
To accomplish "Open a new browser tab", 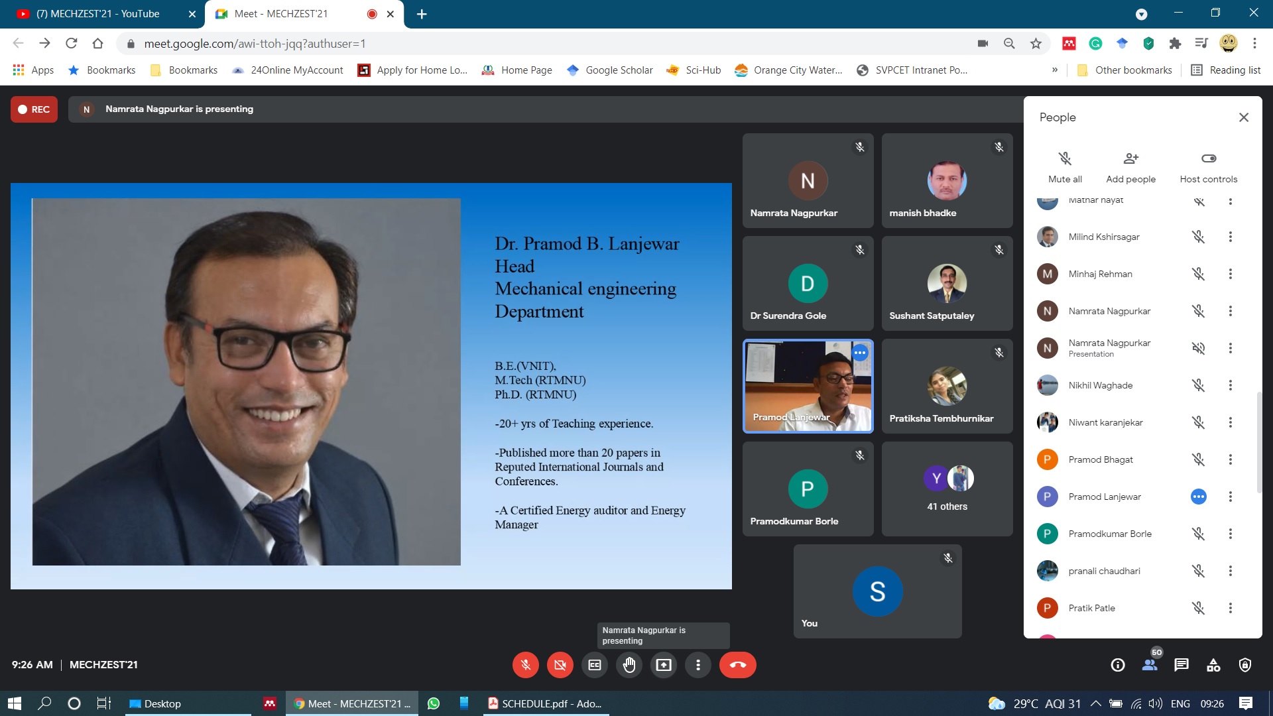I will [422, 14].
